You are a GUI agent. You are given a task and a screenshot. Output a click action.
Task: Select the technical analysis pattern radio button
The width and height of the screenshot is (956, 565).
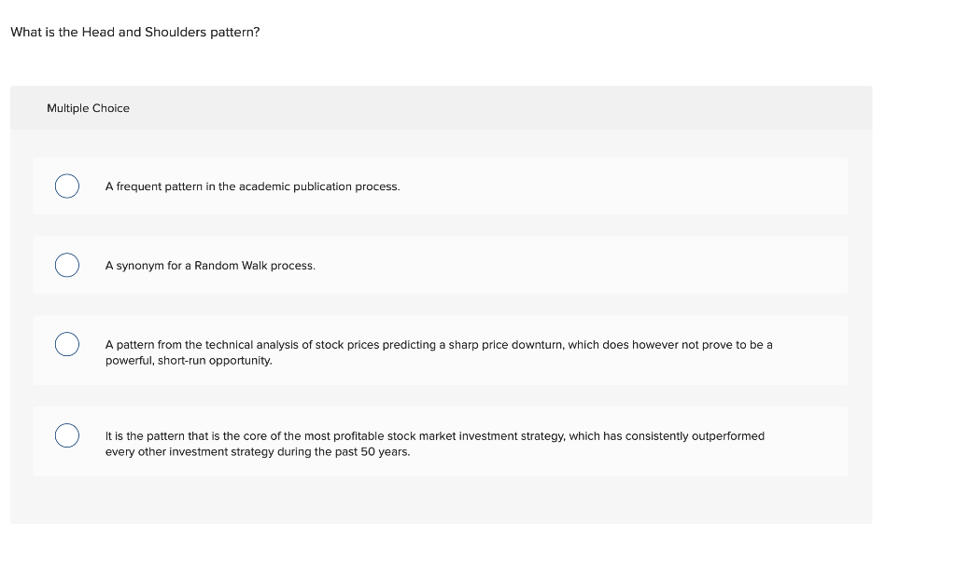click(x=66, y=345)
